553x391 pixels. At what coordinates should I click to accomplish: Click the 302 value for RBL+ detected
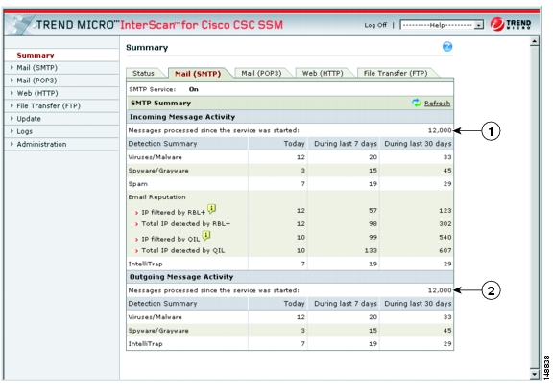click(445, 224)
